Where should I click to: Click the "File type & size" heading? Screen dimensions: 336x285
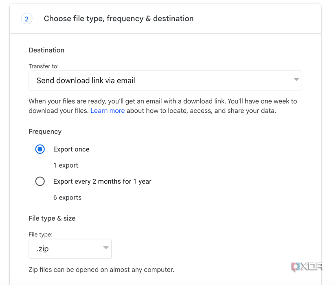52,218
